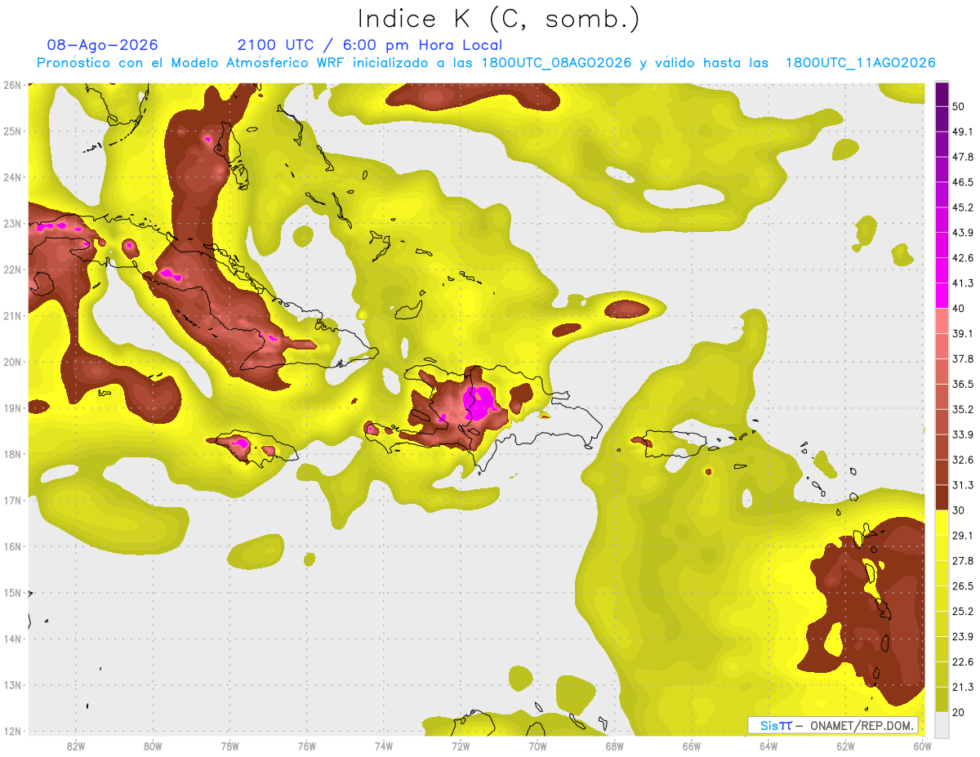The height and width of the screenshot is (757, 980).
Task: Click the '39.1' colorbar value
Action: (x=962, y=333)
